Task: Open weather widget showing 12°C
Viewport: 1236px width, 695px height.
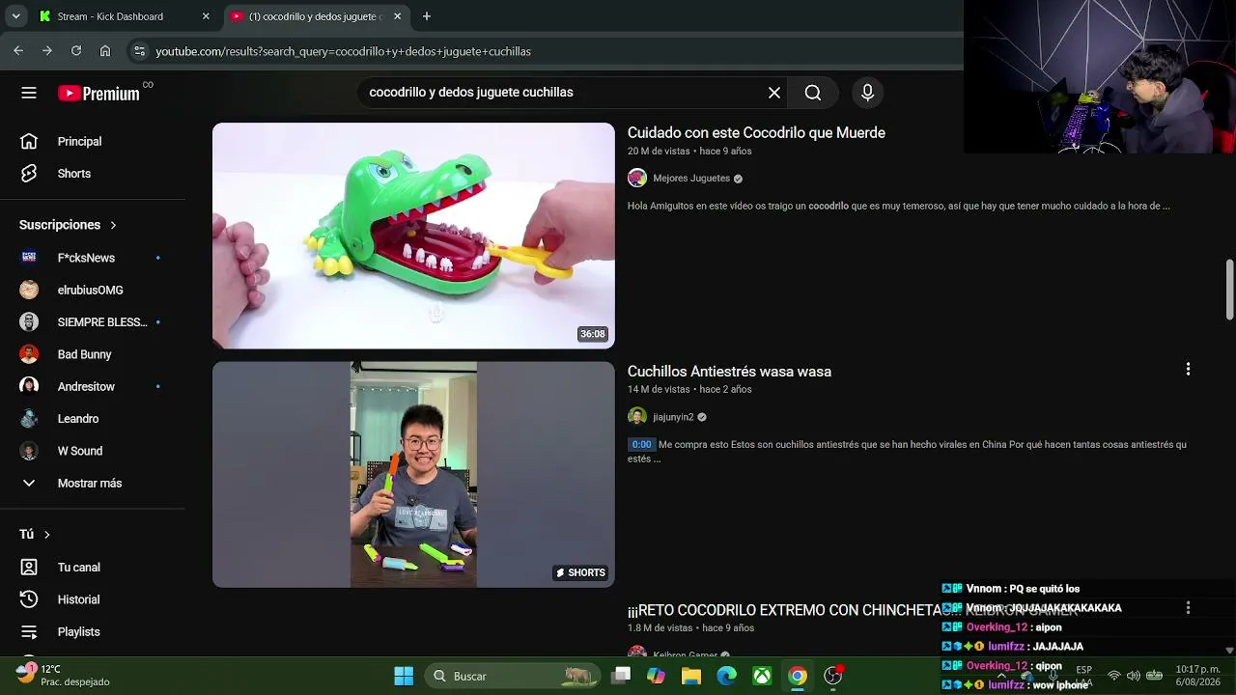Action: (63, 675)
